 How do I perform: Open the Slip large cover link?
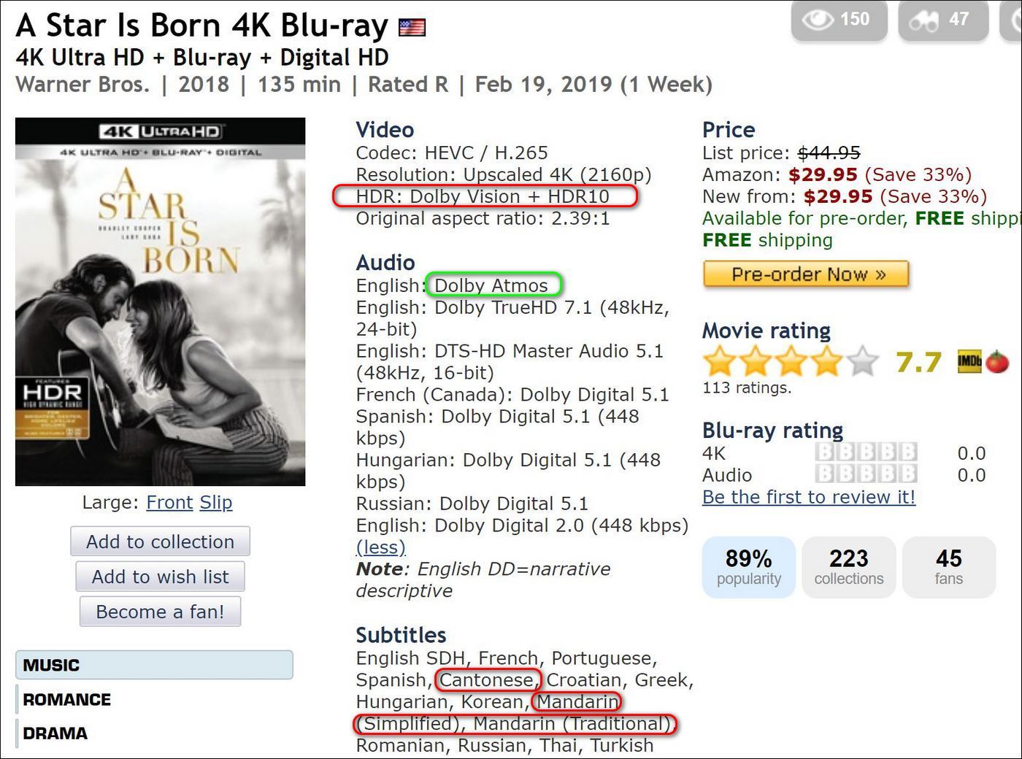tap(216, 502)
